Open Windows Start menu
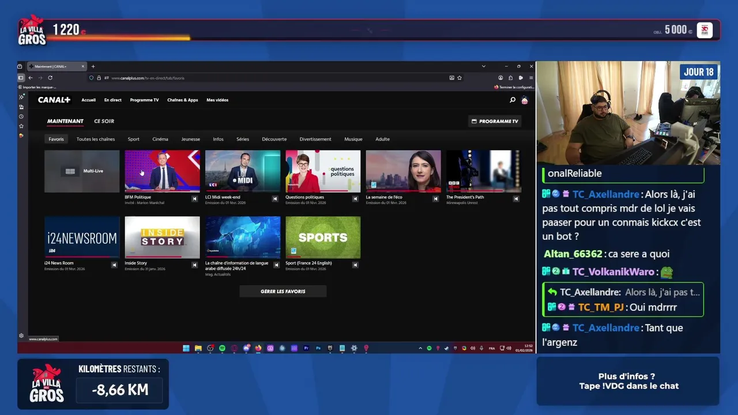 [186, 348]
